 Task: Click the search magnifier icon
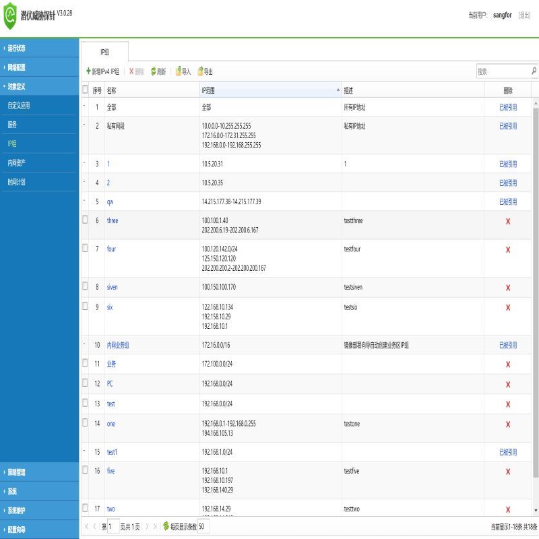533,70
